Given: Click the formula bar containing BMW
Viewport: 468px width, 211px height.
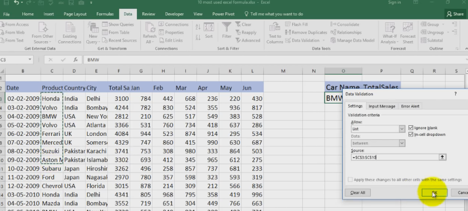Looking at the screenshot, I should 274,60.
